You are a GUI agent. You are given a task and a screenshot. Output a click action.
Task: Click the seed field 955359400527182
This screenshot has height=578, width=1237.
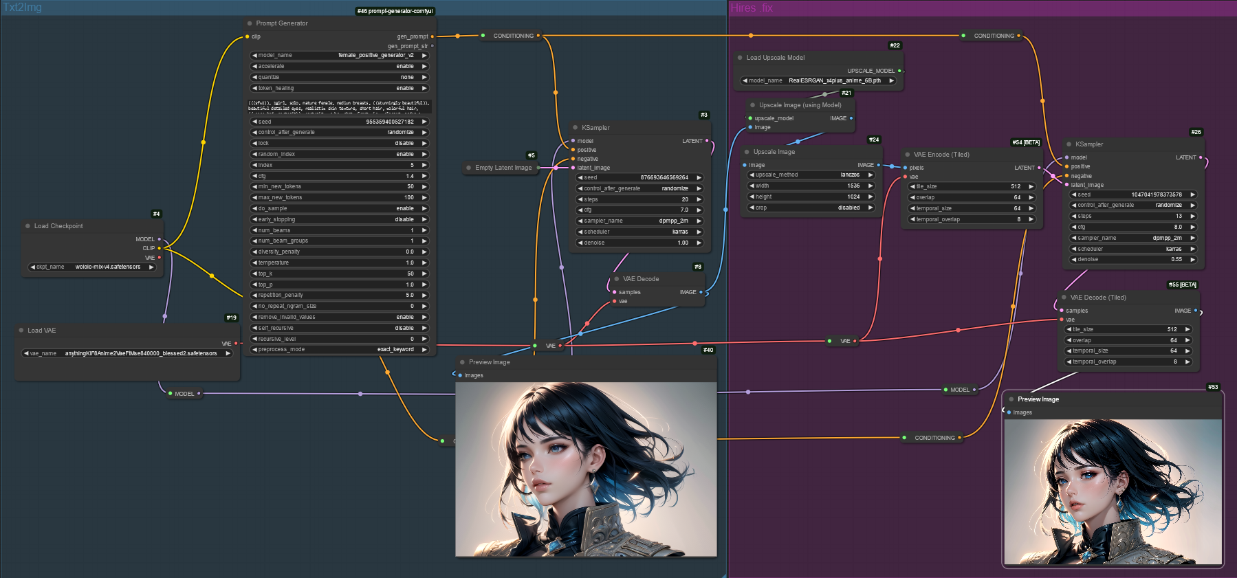click(340, 122)
